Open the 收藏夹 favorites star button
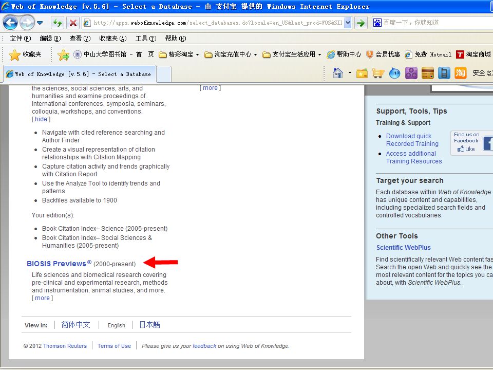The image size is (493, 370). pyautogui.click(x=25, y=54)
